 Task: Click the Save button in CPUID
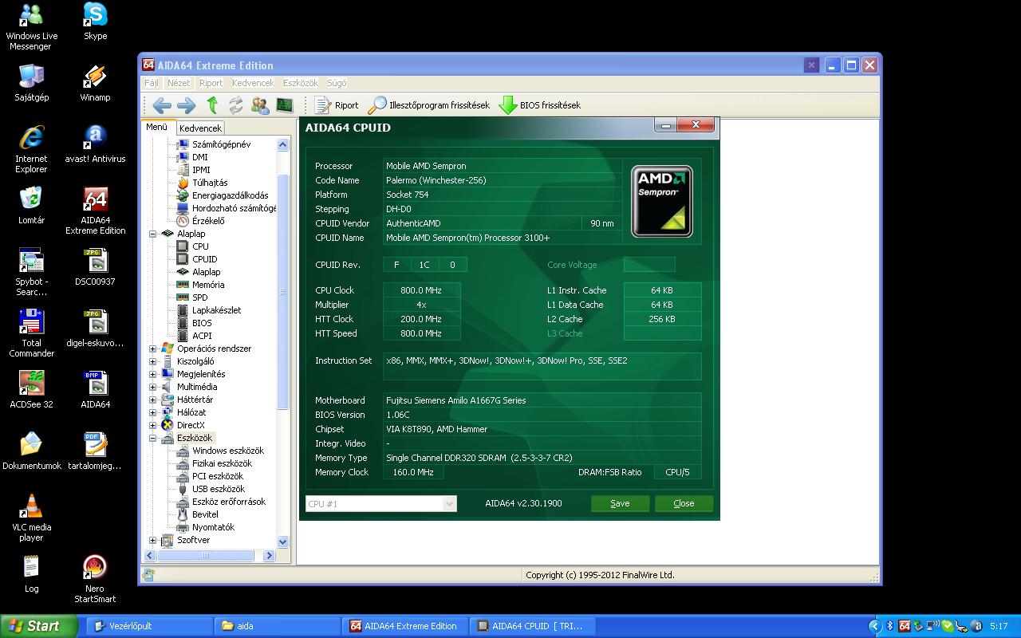[620, 503]
